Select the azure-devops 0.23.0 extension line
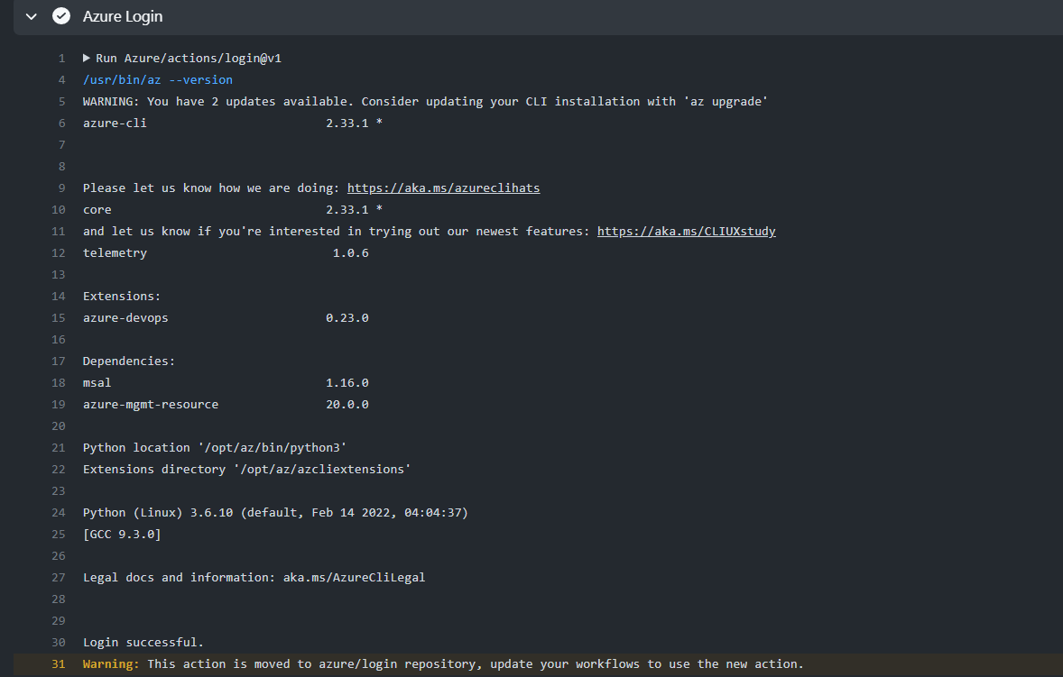 pyautogui.click(x=223, y=317)
